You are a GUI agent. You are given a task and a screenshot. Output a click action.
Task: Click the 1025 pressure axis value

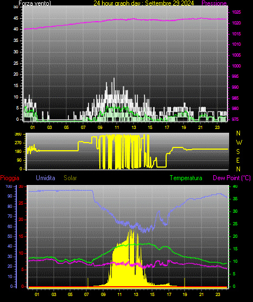click(236, 12)
